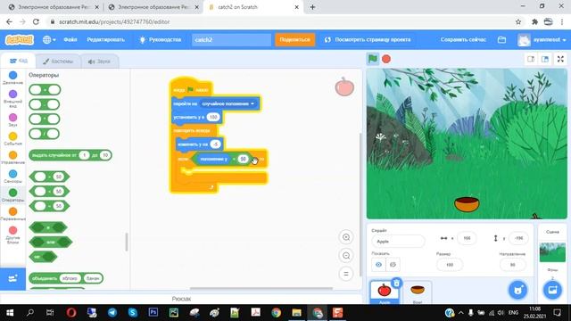Screen dimensions: 571x321
Task: Click See Project Page button
Action: [x=367, y=39]
